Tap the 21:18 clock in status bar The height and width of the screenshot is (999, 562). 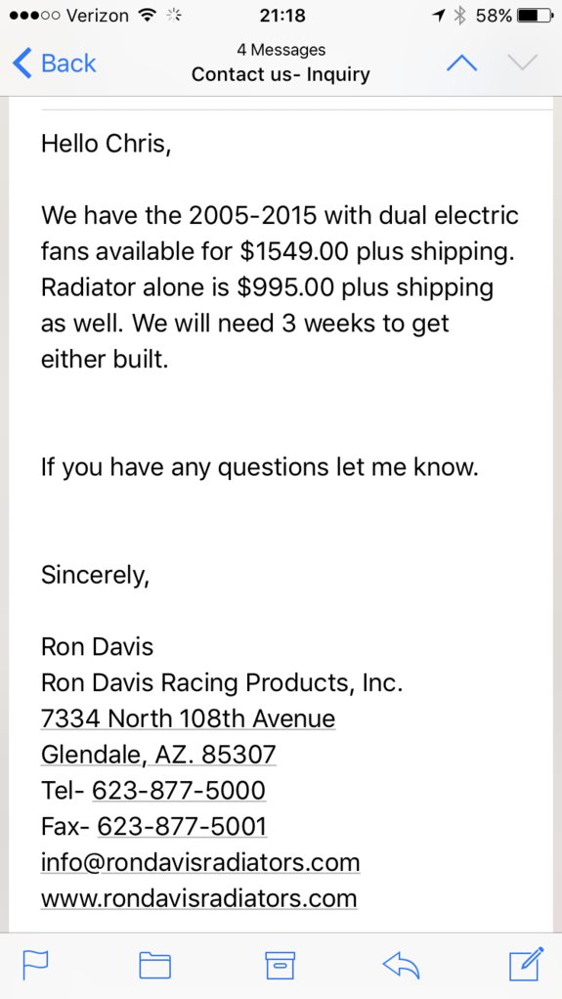[x=282, y=16]
